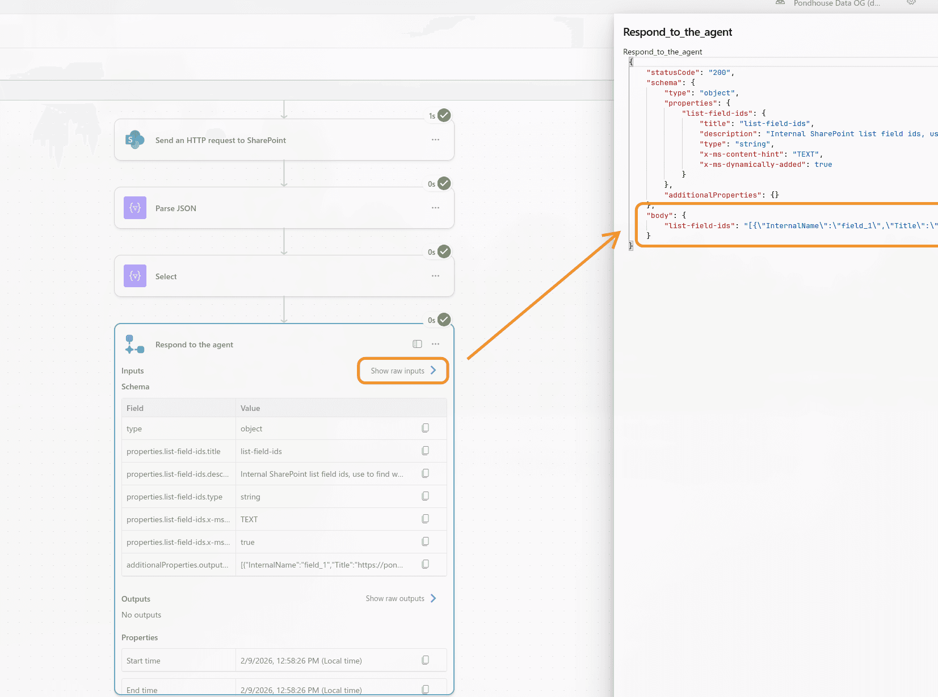Click the Respond to the agent icon
This screenshot has width=938, height=697.
[x=134, y=345]
